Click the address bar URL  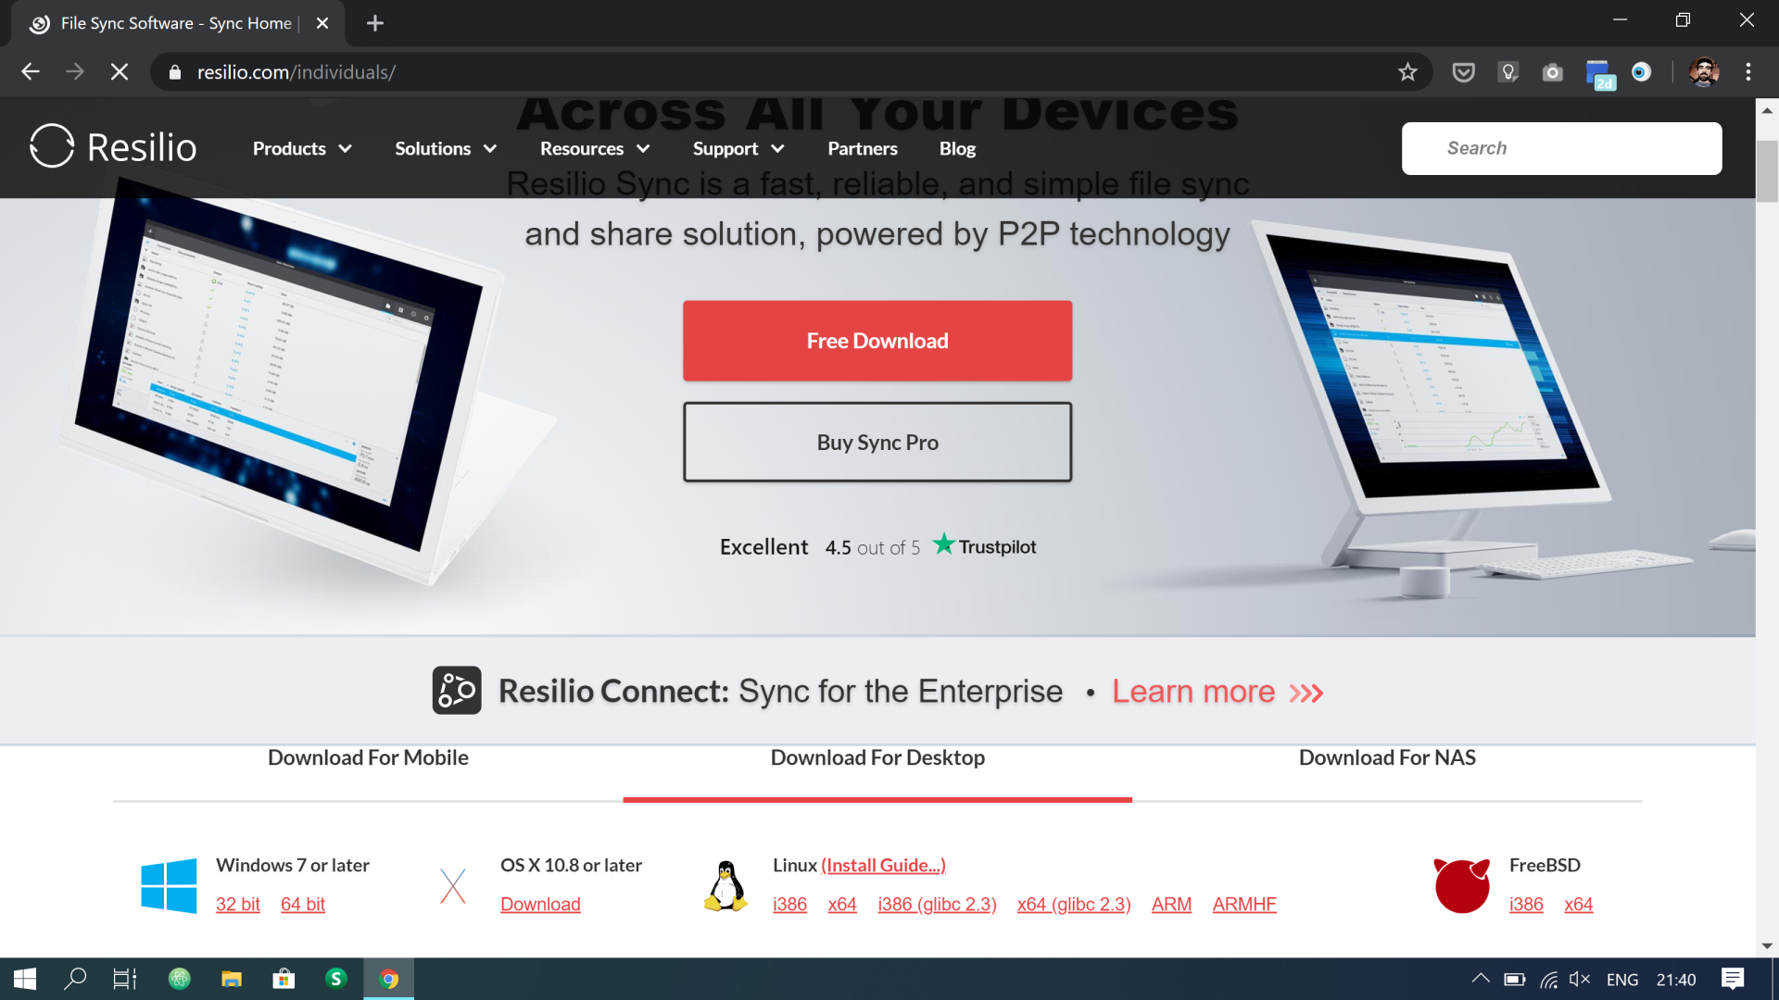[296, 72]
